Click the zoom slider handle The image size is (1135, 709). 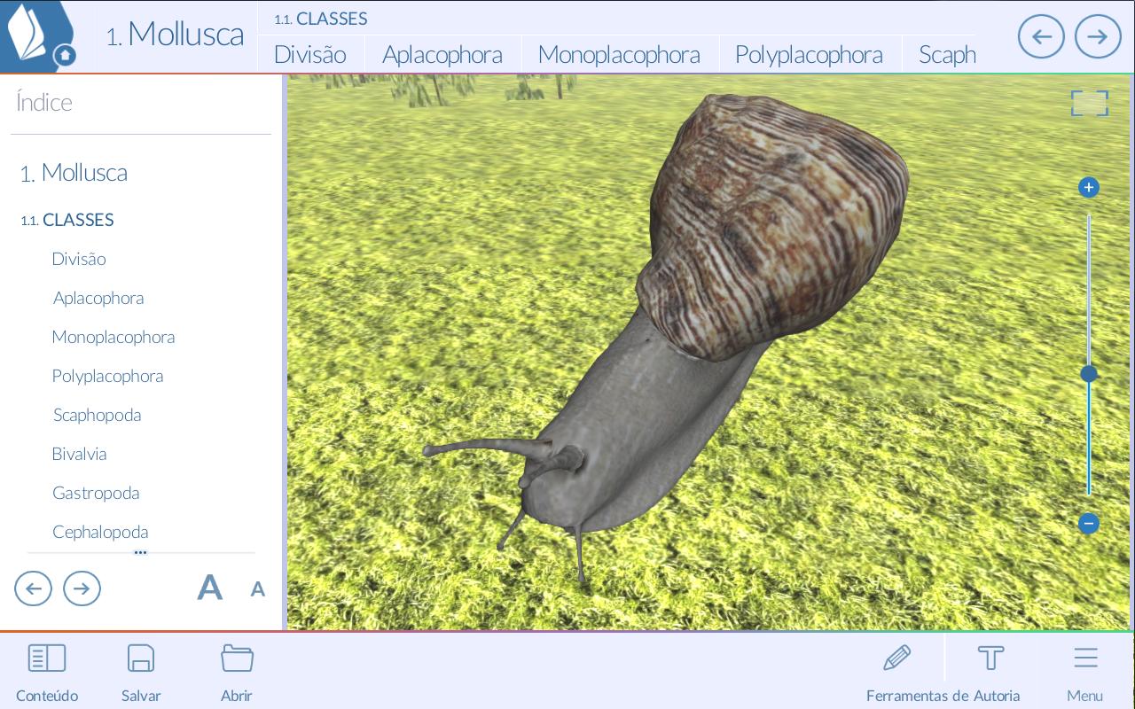(x=1089, y=374)
